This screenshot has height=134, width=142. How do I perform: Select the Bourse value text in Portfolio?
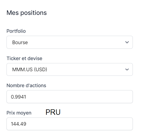pos(20,43)
